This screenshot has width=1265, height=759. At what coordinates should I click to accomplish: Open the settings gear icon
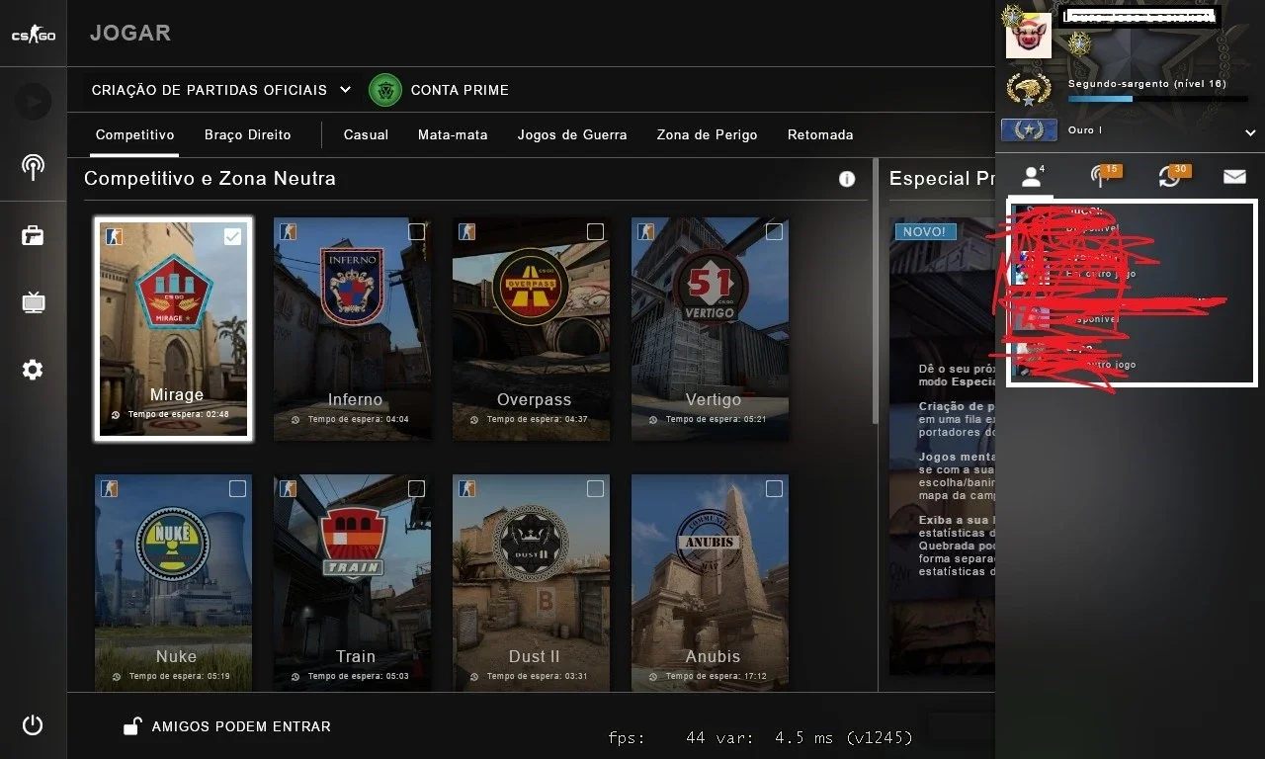click(x=33, y=370)
